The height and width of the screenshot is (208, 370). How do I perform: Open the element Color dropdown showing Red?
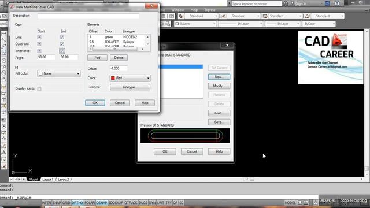tap(130, 78)
